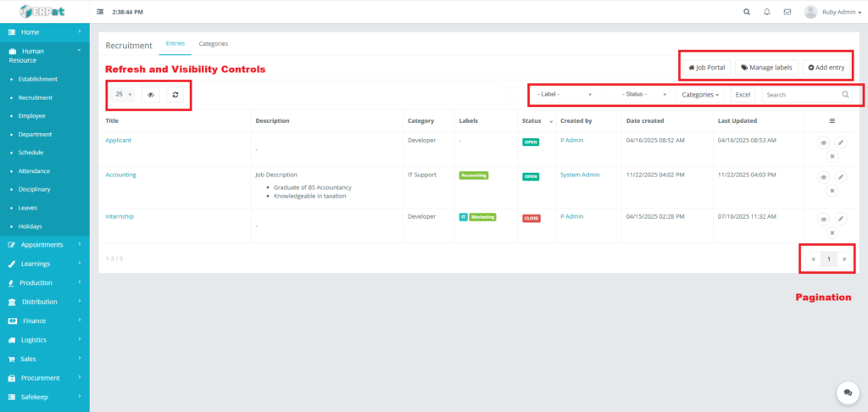Click the search magnifier icon in top bar
Image resolution: width=868 pixels, height=412 pixels.
click(746, 12)
